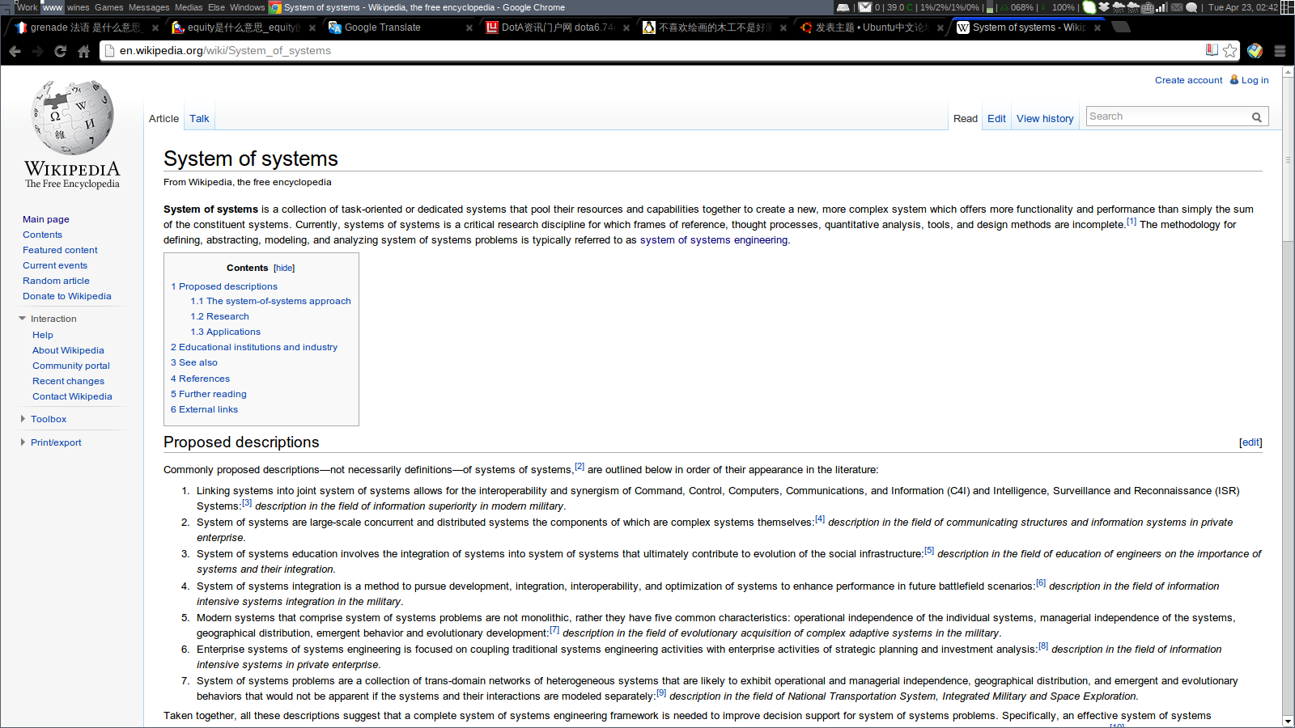Switch to the 'wines' workspace

point(78,7)
